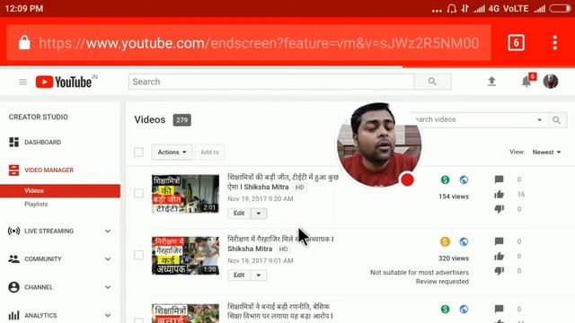Open Edit dropdown arrow for Nov 18 video
The width and height of the screenshot is (575, 323).
259,275
